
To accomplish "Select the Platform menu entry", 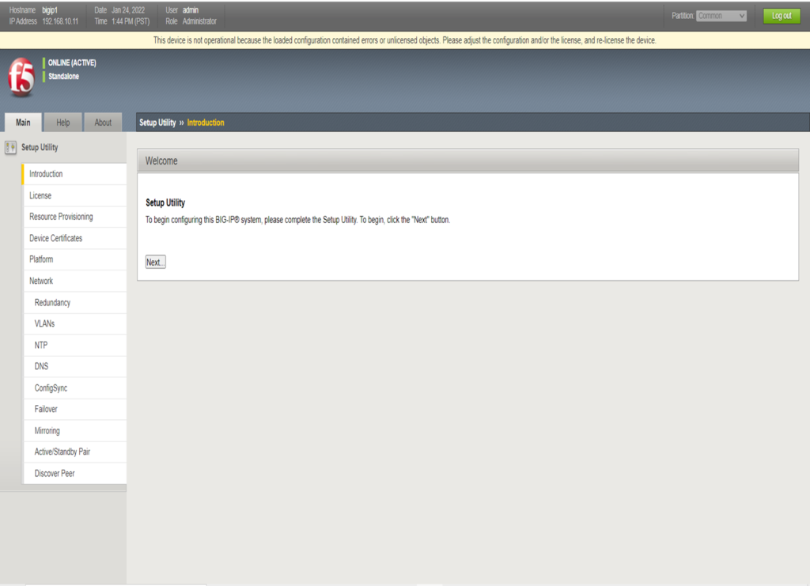I will point(41,259).
